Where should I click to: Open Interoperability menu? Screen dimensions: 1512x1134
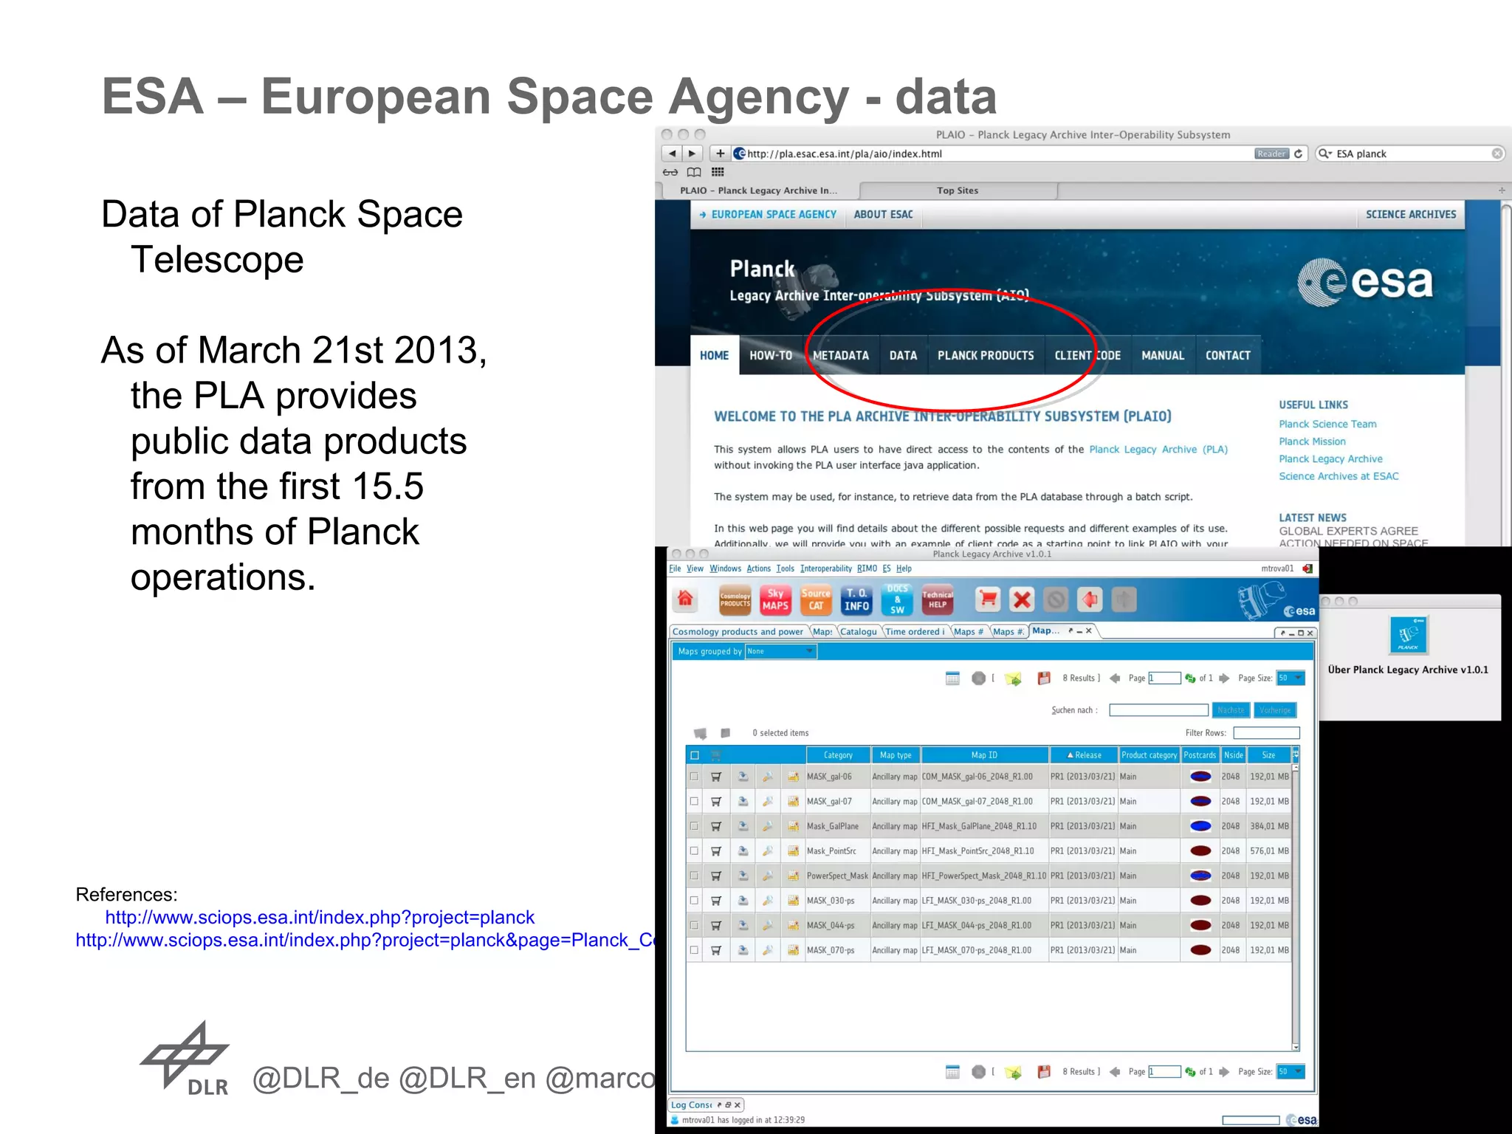(x=825, y=568)
